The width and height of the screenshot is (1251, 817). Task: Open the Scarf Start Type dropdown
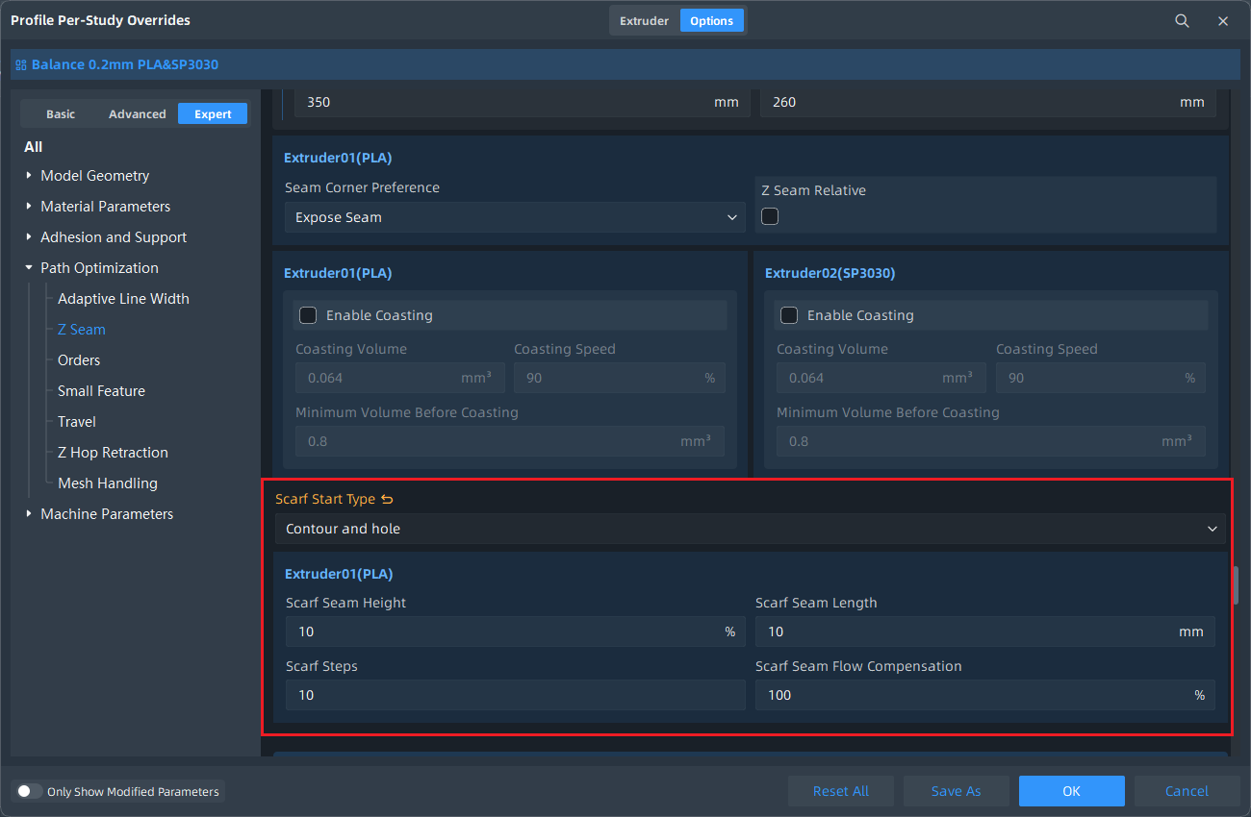pyautogui.click(x=750, y=529)
